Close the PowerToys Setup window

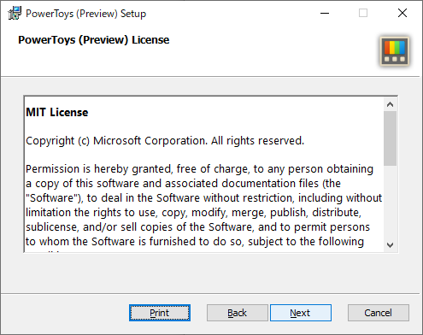click(402, 13)
